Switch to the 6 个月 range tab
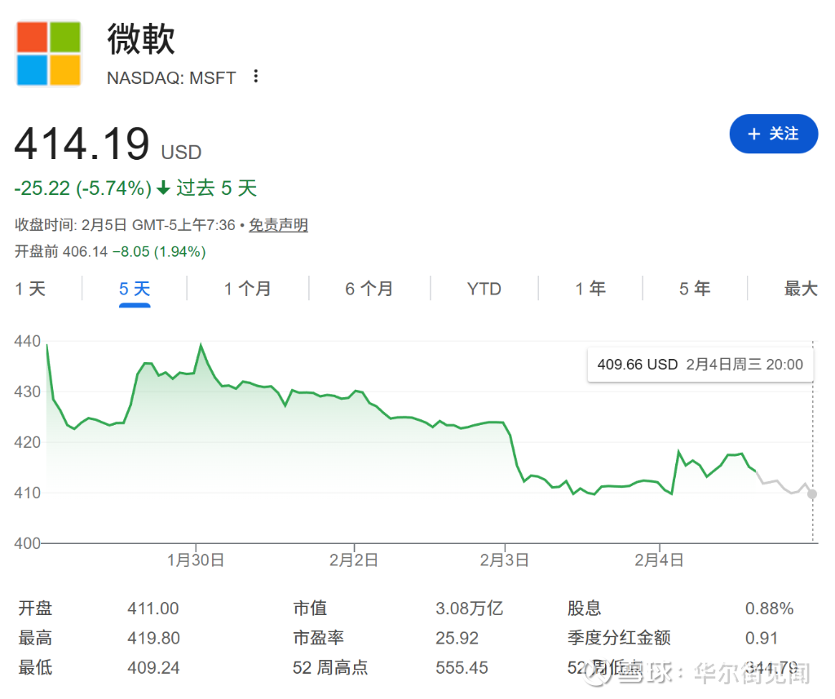Viewport: 835px width, 699px height. click(x=369, y=289)
